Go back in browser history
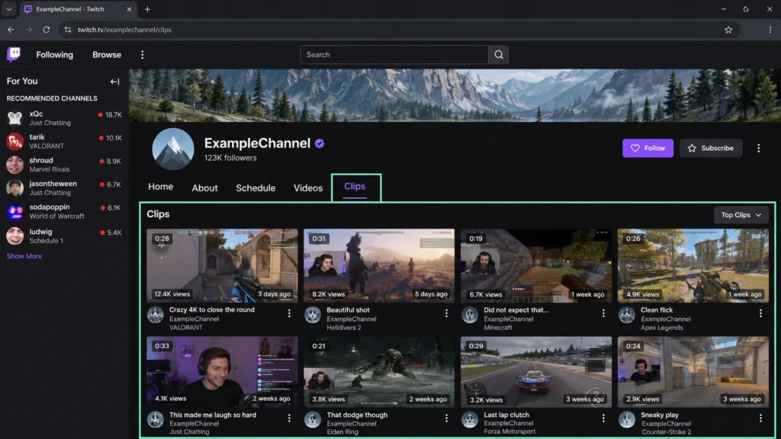Image resolution: width=781 pixels, height=439 pixels. coord(11,30)
